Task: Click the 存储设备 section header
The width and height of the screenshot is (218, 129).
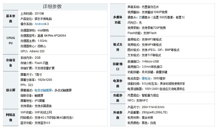Action: click(11, 63)
